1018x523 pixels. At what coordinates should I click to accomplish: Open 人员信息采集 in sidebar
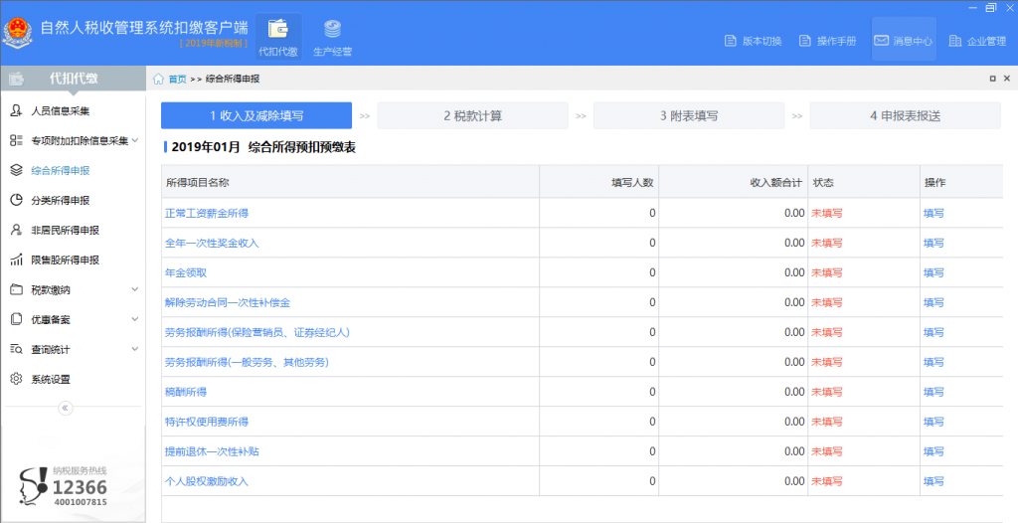(61, 111)
